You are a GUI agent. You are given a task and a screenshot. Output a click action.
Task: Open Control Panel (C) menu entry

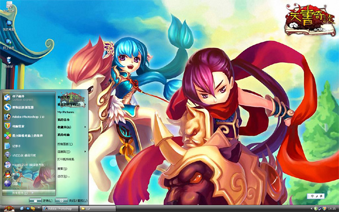[65, 144]
